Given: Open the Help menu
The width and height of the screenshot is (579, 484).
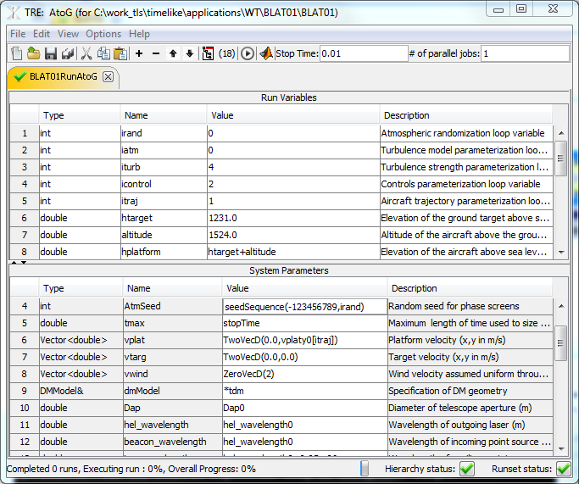Looking at the screenshot, I should (139, 34).
